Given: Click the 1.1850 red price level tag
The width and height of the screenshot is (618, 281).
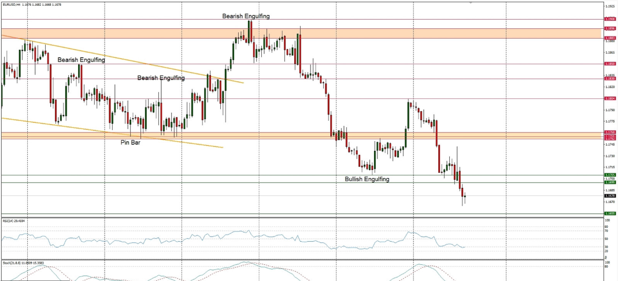Looking at the screenshot, I should point(609,64).
